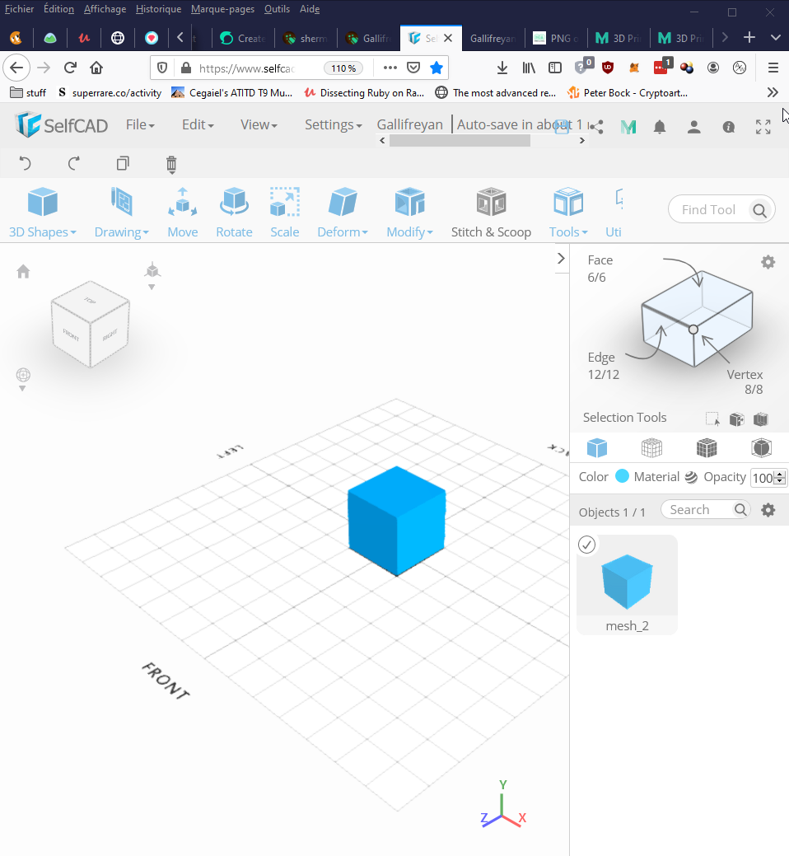This screenshot has height=856, width=789.
Task: Toggle Vertex selection mode
Action: point(745,381)
